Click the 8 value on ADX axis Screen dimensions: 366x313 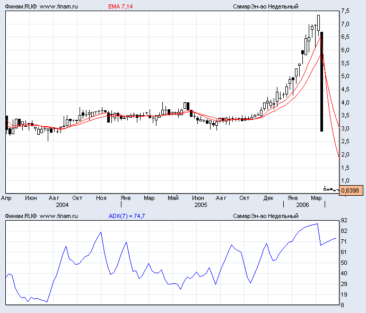pyautogui.click(x=342, y=305)
